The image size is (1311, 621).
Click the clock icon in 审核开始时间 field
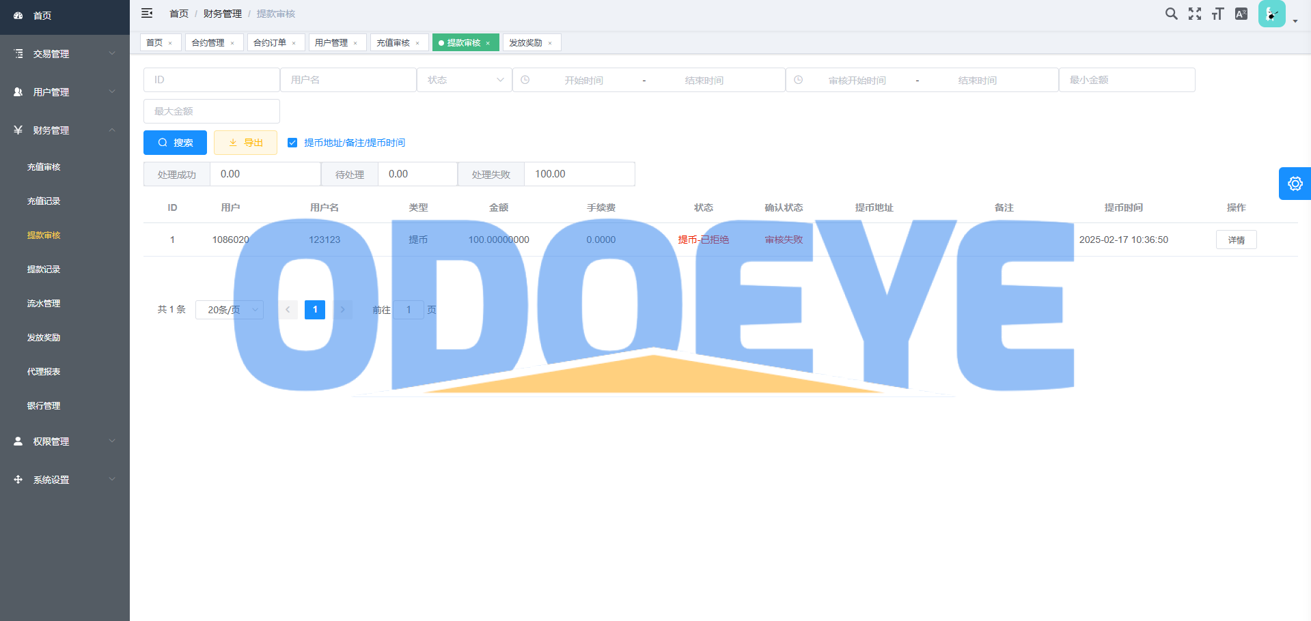tap(798, 80)
